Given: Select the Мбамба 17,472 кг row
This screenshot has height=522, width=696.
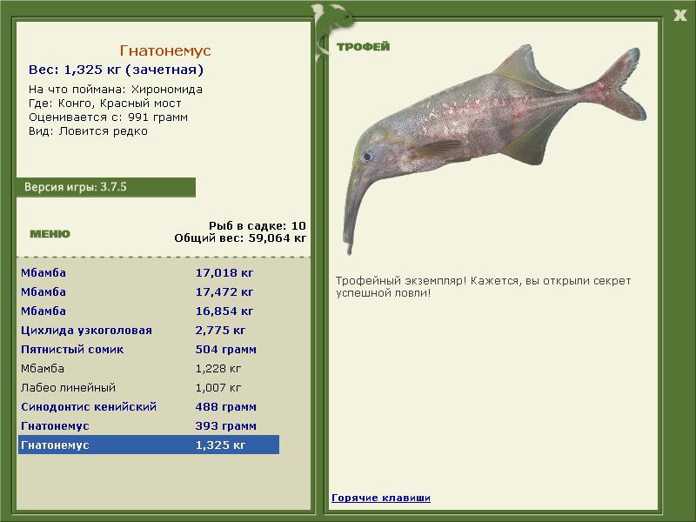Looking at the screenshot, I should [x=149, y=291].
